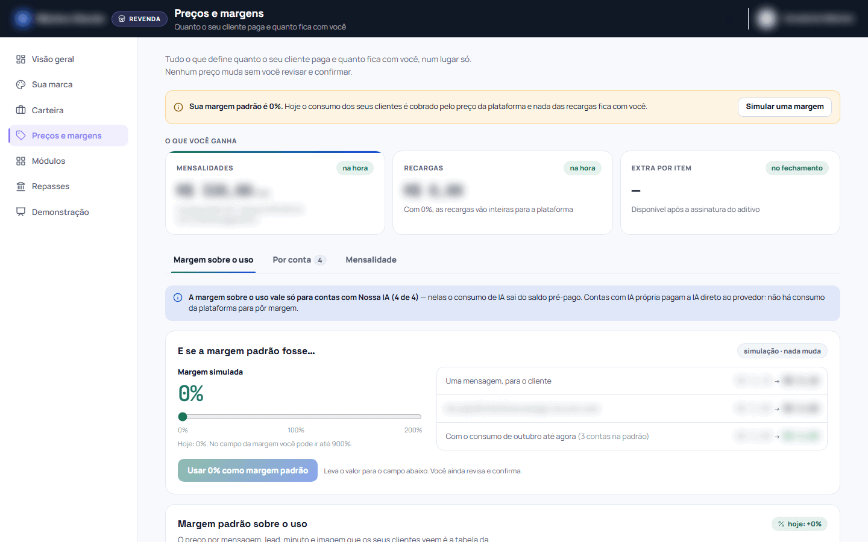Click the percent icon in the hoje: +0% badge
Screen dimensions: 868x542
click(781, 524)
